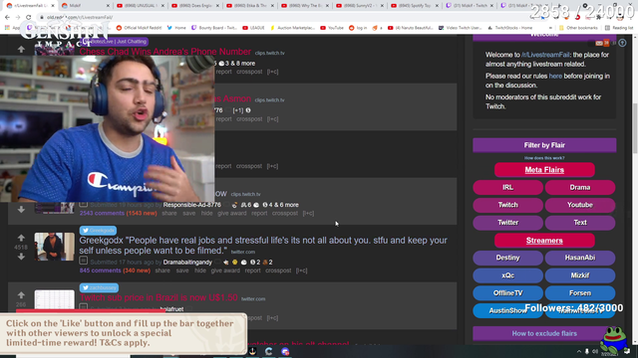
Task: Open the Twitter Home bookmark
Action: pyautogui.click(x=176, y=28)
